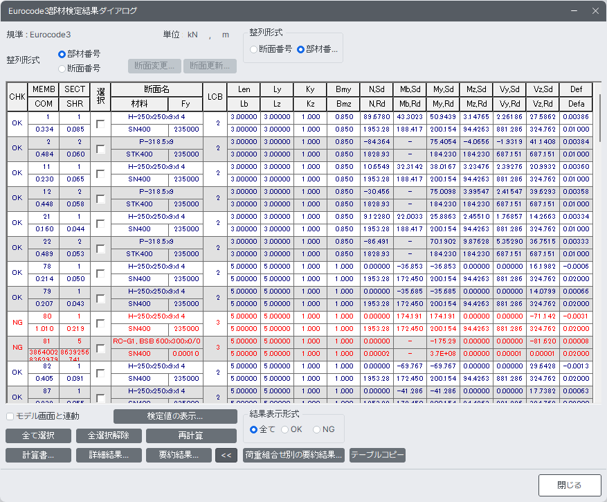Open 検定値の表示... button
This screenshot has height=502, width=607.
click(175, 416)
